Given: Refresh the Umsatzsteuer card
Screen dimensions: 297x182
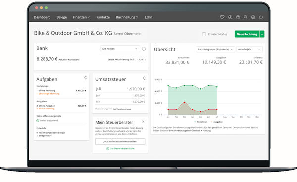Looking at the screenshot, I should coord(145,78).
